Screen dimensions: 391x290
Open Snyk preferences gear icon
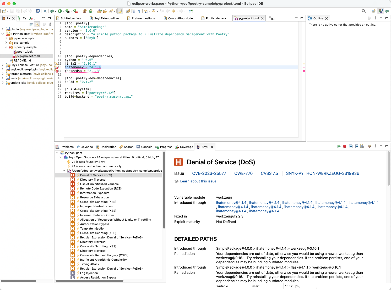tap(370, 146)
